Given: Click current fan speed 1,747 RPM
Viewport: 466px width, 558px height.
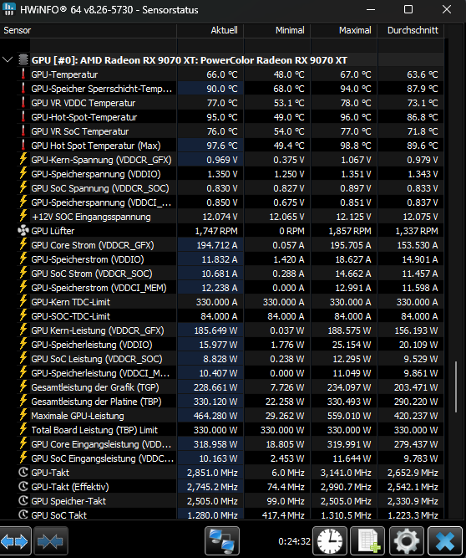Looking at the screenshot, I should [x=216, y=231].
